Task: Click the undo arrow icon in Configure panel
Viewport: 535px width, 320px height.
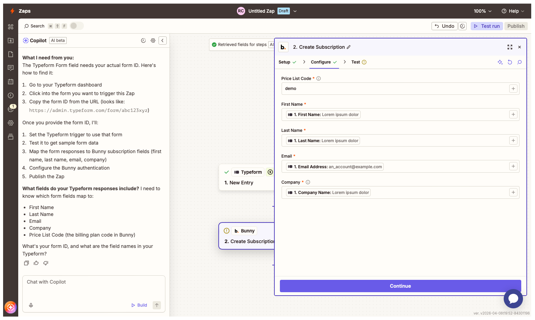Action: point(510,62)
